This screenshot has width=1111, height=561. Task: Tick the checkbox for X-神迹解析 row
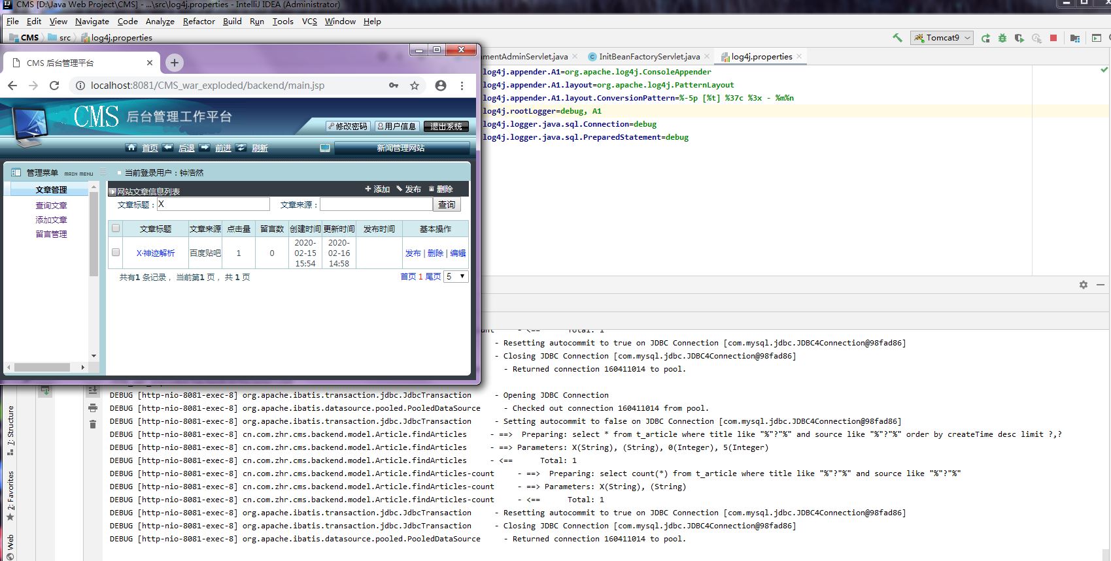[x=116, y=252]
